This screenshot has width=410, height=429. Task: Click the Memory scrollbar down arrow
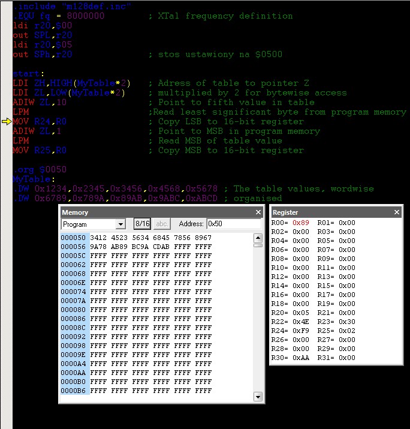[x=258, y=397]
